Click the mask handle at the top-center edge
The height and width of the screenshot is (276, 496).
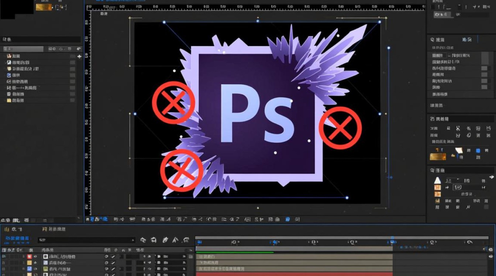pos(258,21)
